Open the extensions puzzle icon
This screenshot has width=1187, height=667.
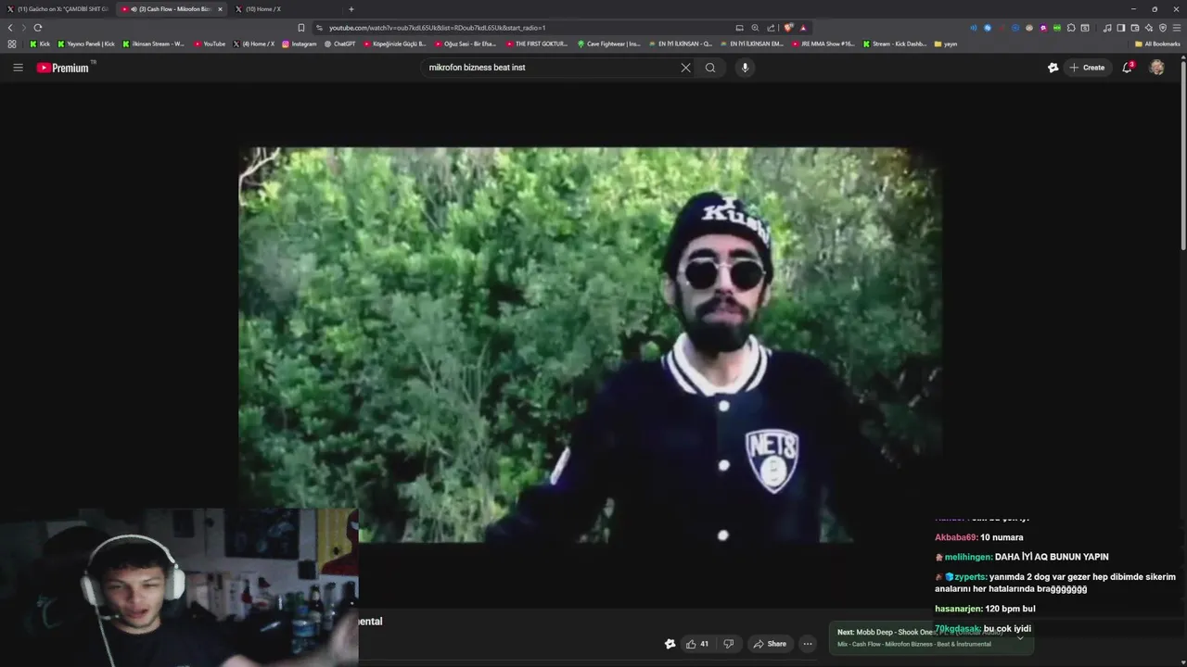[1071, 28]
